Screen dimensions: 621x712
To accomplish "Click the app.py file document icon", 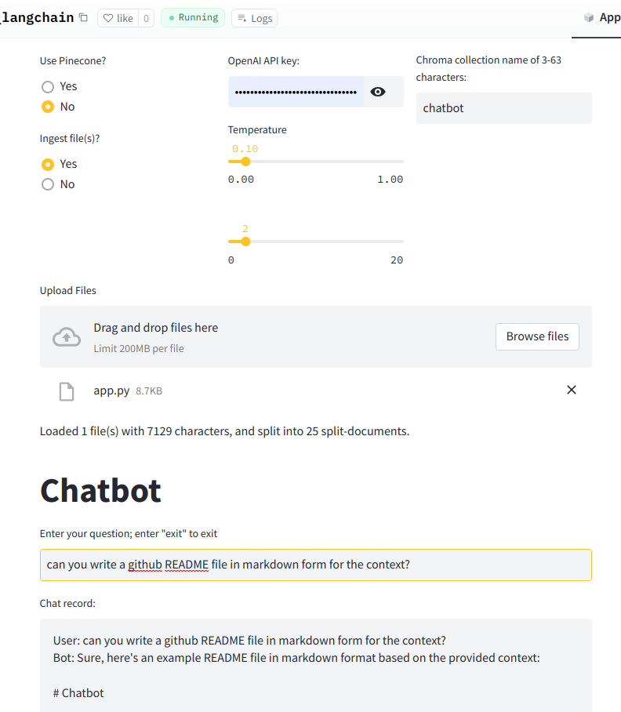I will (67, 391).
